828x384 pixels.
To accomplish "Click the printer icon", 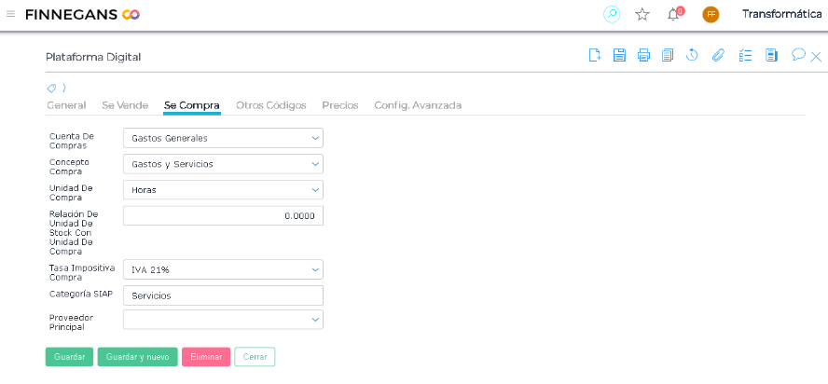I will click(x=643, y=56).
